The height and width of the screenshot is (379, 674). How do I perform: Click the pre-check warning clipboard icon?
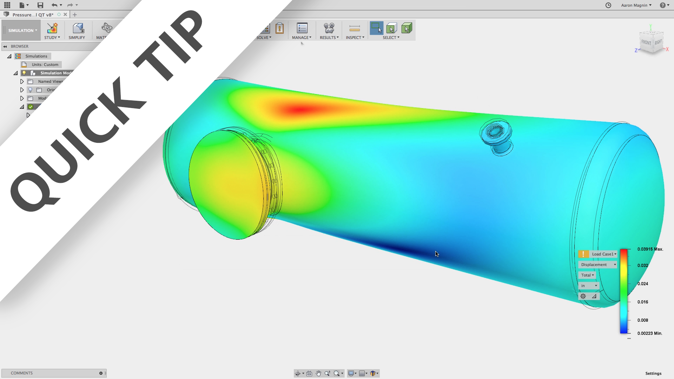pos(279,28)
